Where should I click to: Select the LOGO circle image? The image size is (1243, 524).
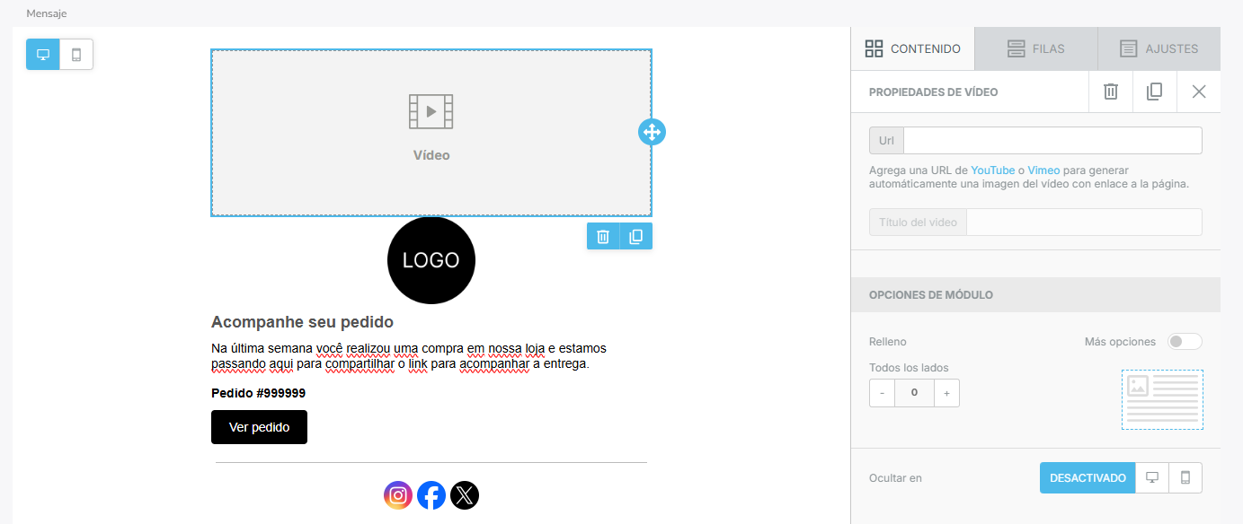tap(431, 260)
